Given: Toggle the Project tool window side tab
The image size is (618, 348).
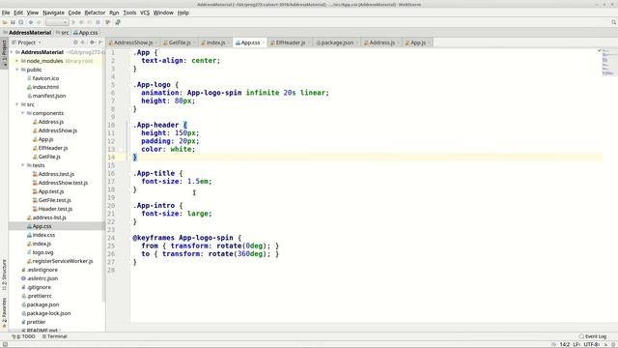Looking at the screenshot, I should 4,53.
